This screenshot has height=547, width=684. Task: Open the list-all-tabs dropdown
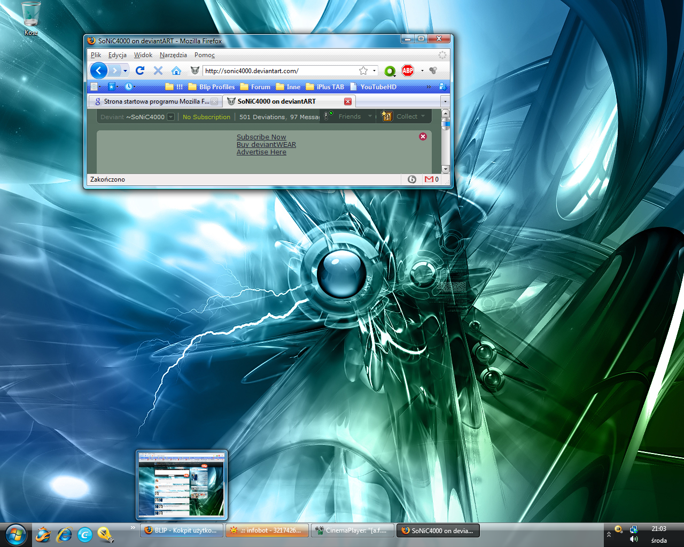pos(445,101)
